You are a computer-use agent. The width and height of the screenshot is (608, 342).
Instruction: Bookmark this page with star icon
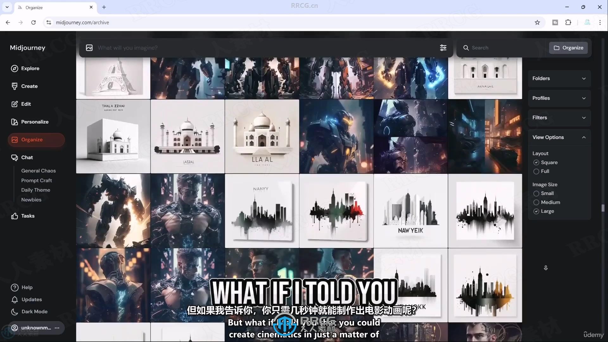(537, 22)
